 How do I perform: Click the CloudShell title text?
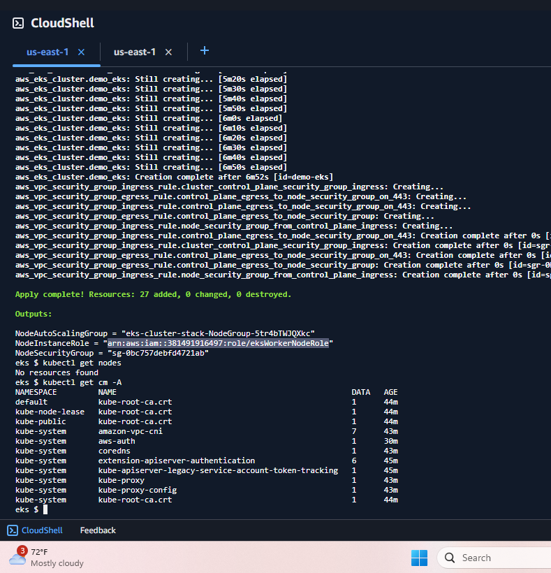[62, 23]
